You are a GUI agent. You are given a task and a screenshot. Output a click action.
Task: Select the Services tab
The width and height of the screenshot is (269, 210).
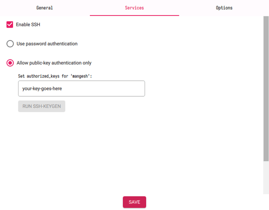tap(134, 8)
